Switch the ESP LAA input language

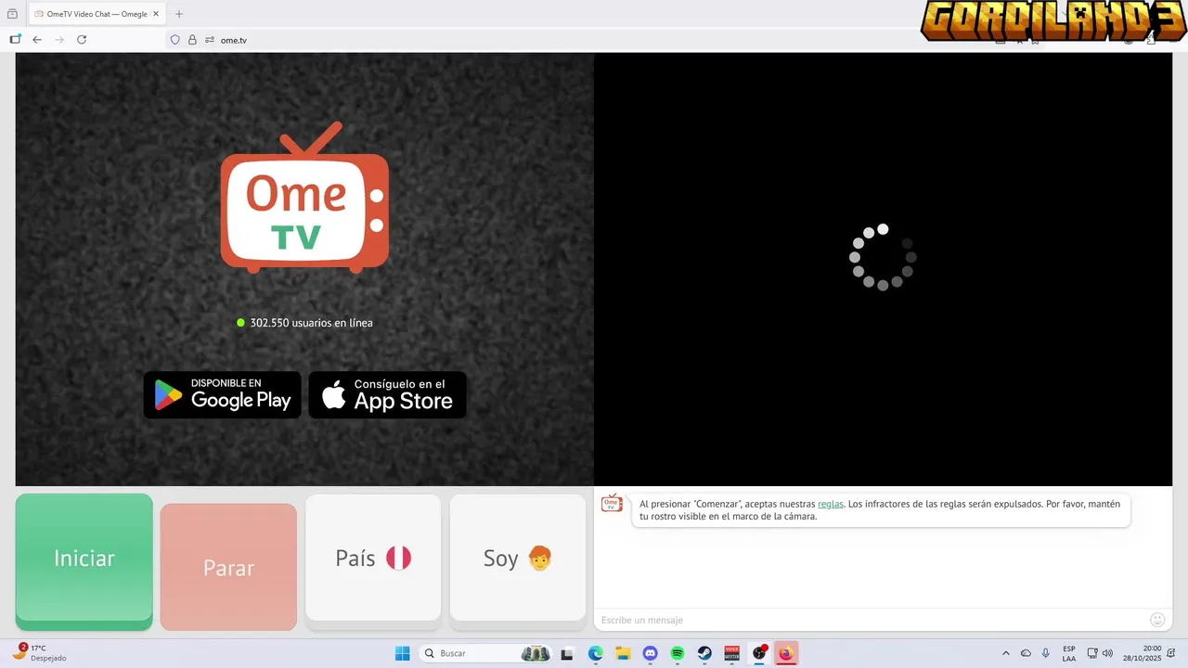click(1069, 653)
